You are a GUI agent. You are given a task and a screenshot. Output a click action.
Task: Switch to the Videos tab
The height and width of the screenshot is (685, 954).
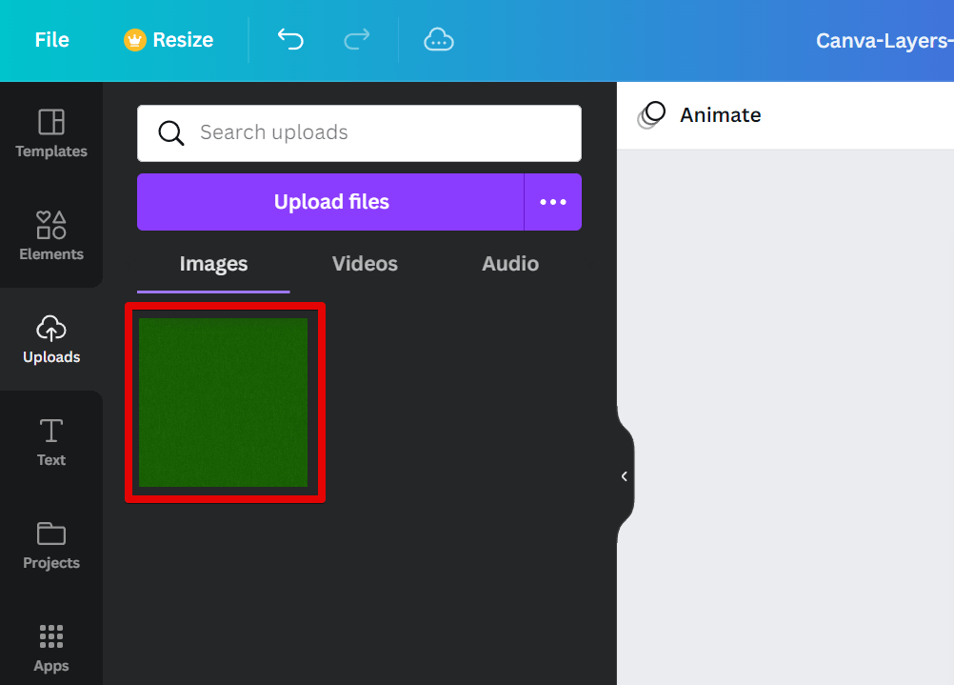coord(365,264)
